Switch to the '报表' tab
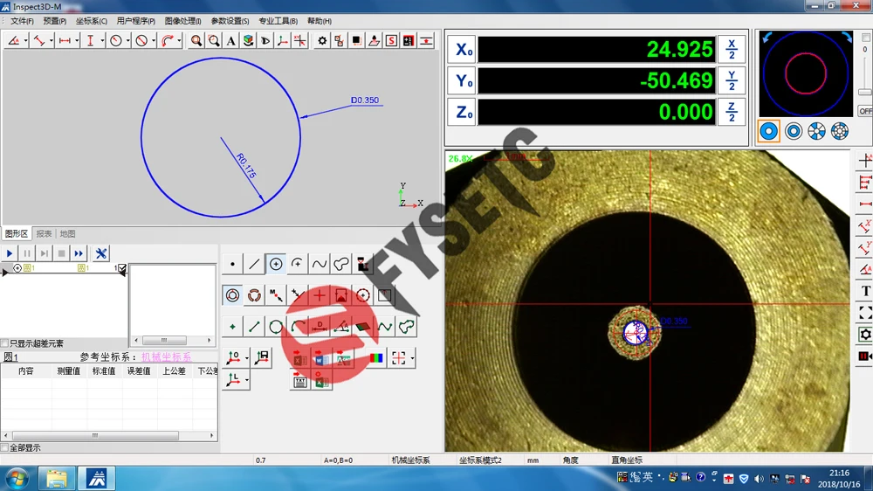Viewport: 873px width, 491px height. point(44,234)
